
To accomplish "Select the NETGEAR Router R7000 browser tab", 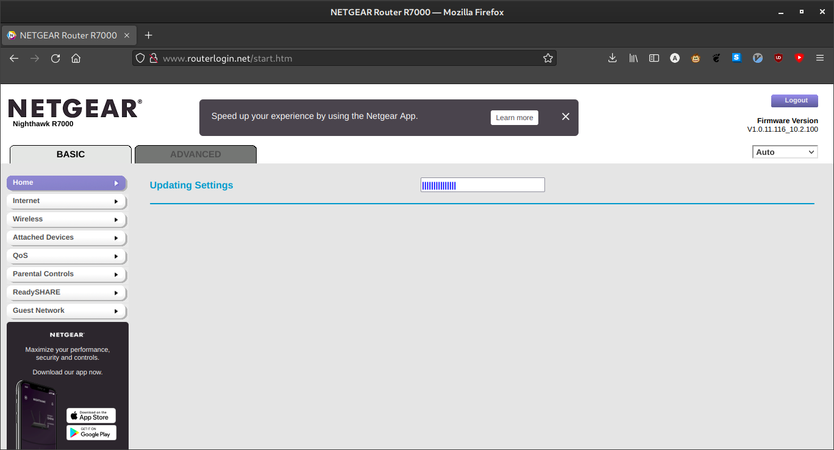I will click(68, 35).
